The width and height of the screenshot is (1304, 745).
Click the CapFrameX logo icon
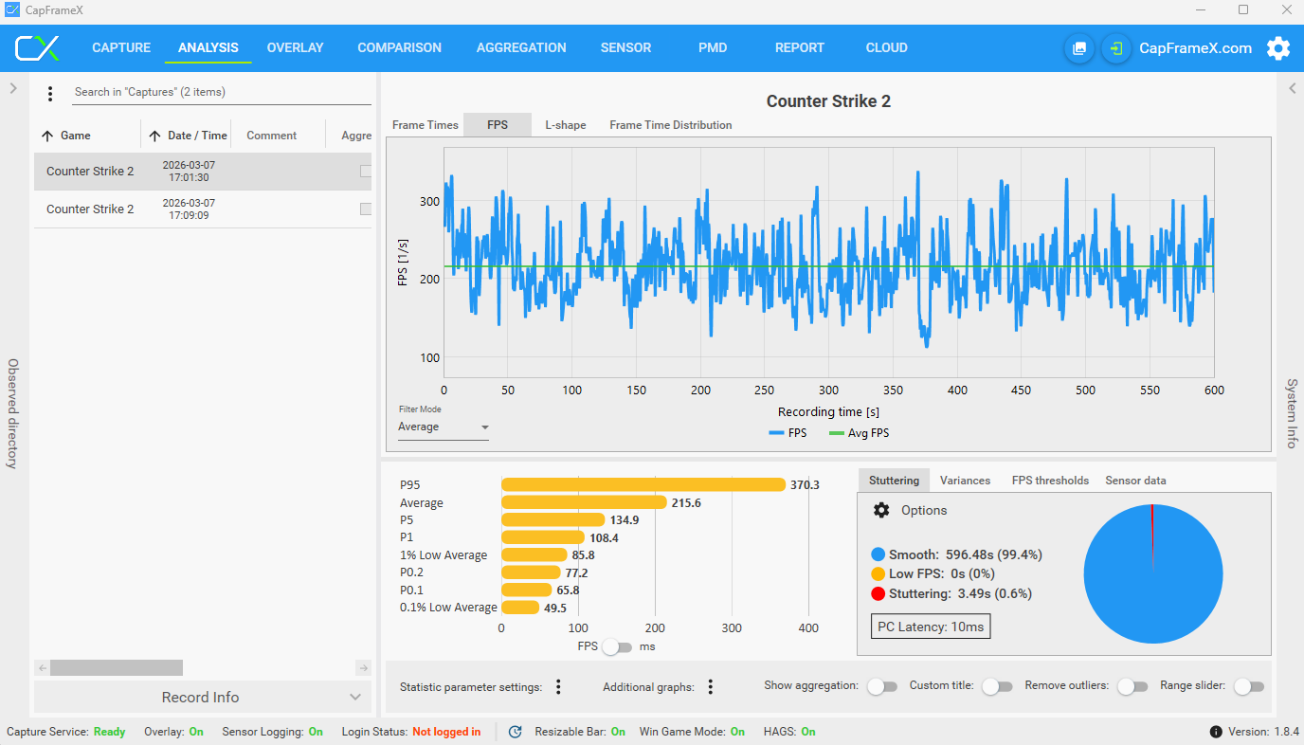click(x=38, y=48)
